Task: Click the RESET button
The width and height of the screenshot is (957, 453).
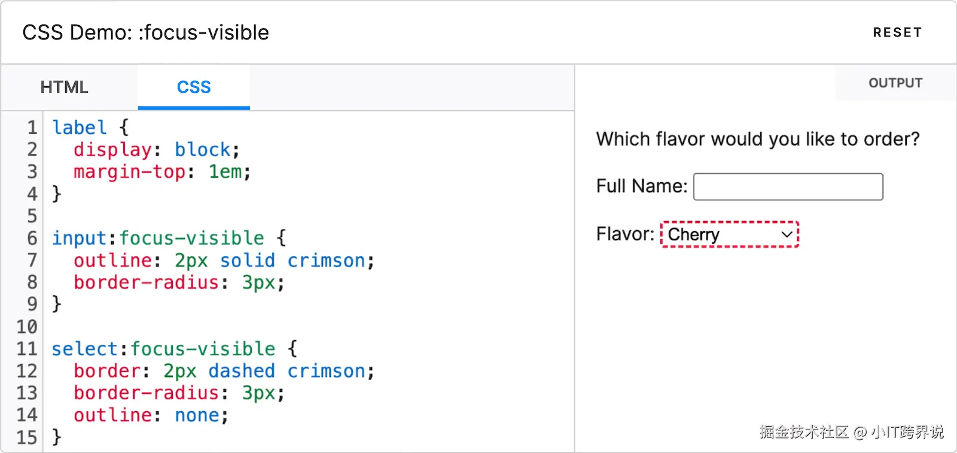Action: [897, 32]
